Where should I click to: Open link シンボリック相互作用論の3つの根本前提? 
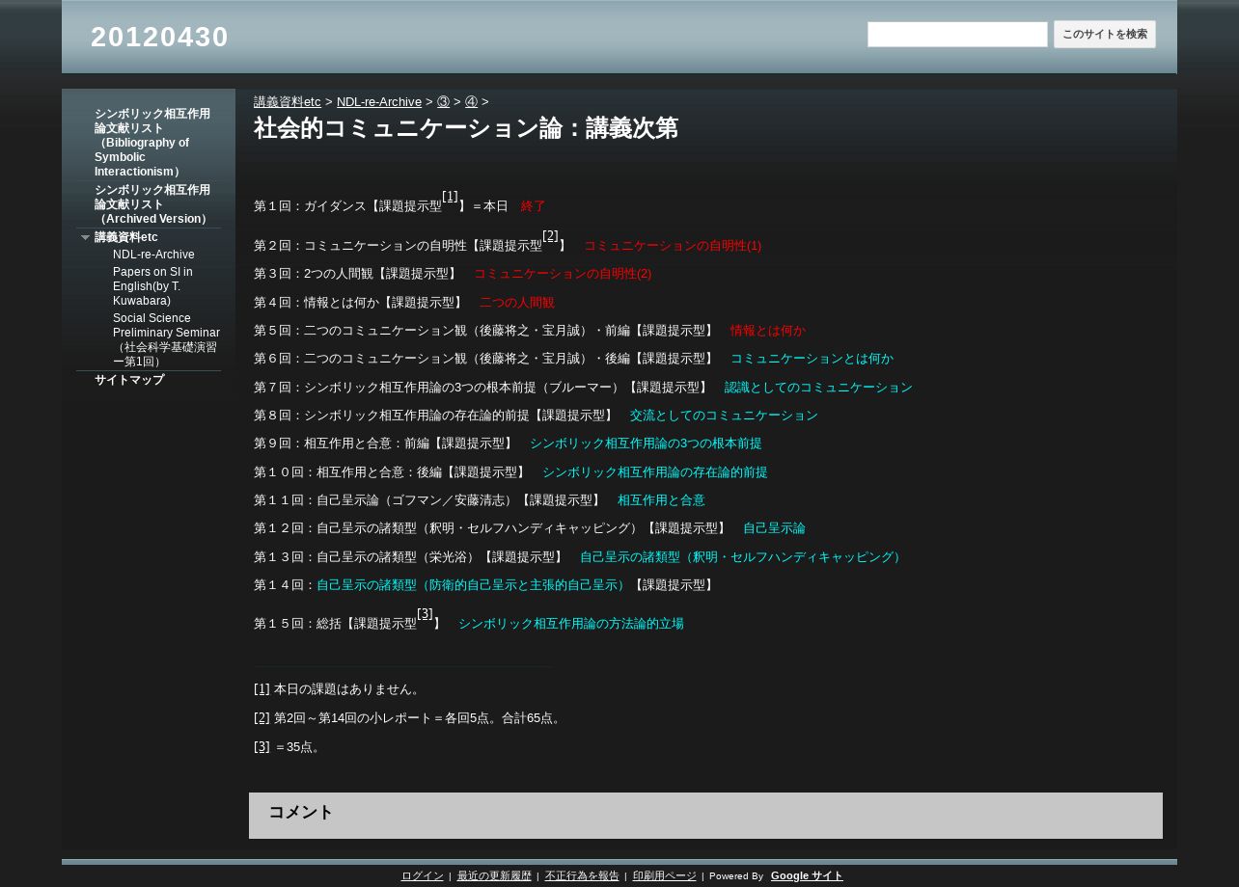tap(646, 443)
